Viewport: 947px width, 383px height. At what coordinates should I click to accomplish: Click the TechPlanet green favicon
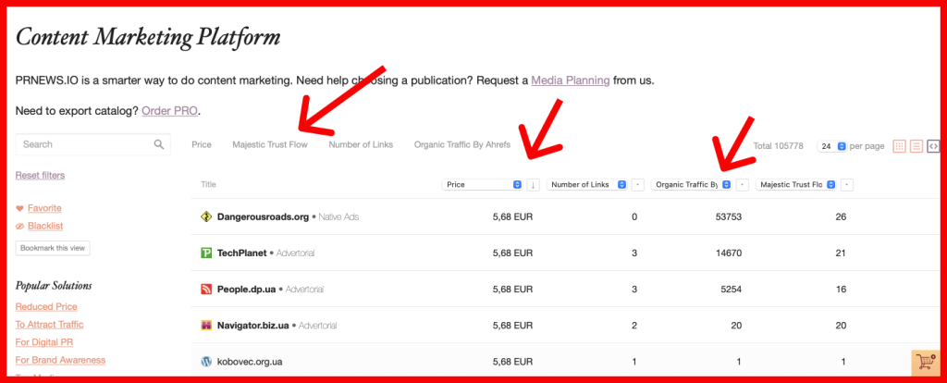(206, 253)
